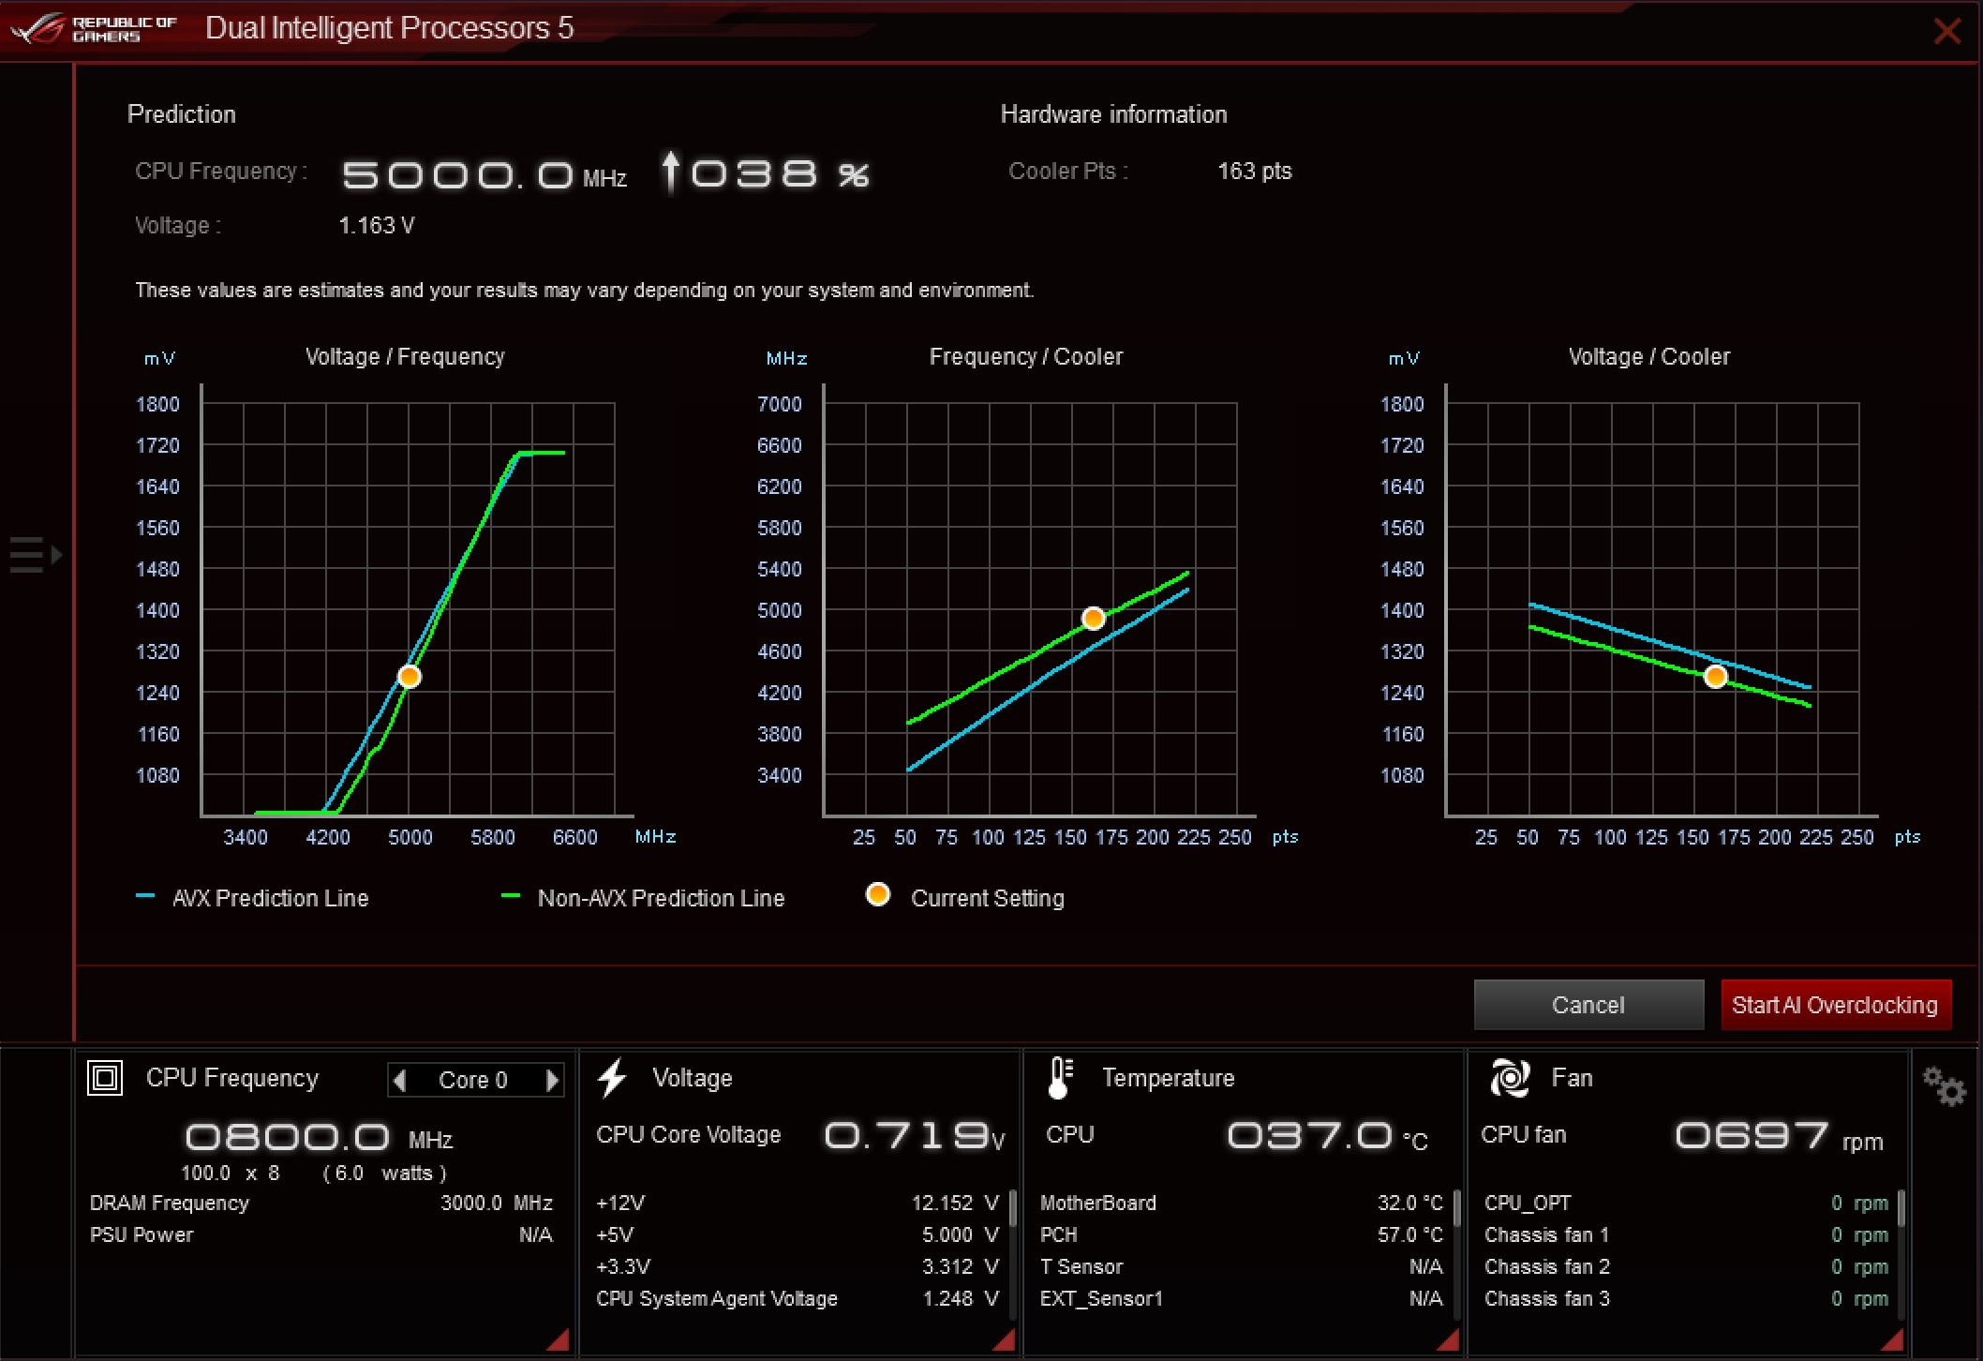
Task: Click the Current Setting legend dot
Action: tap(878, 894)
